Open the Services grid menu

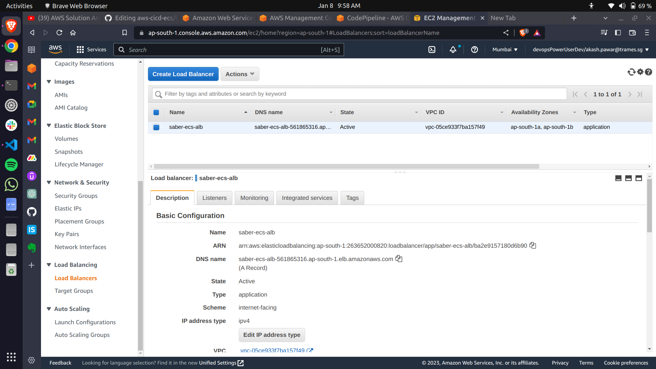[80, 50]
